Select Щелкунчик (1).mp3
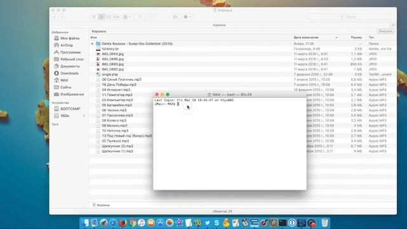Screen dimensions: 407x229 click(117, 151)
